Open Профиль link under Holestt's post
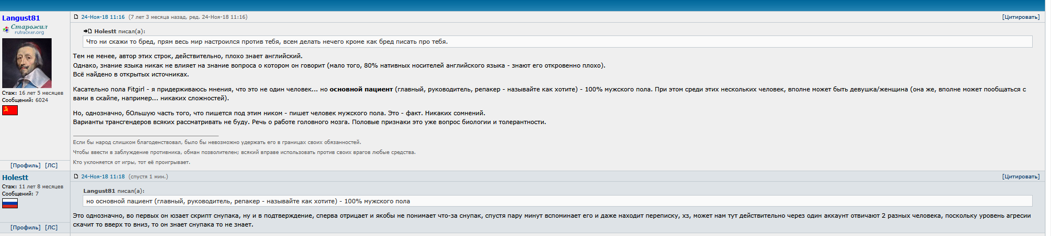This screenshot has height=236, width=1051. click(x=26, y=228)
